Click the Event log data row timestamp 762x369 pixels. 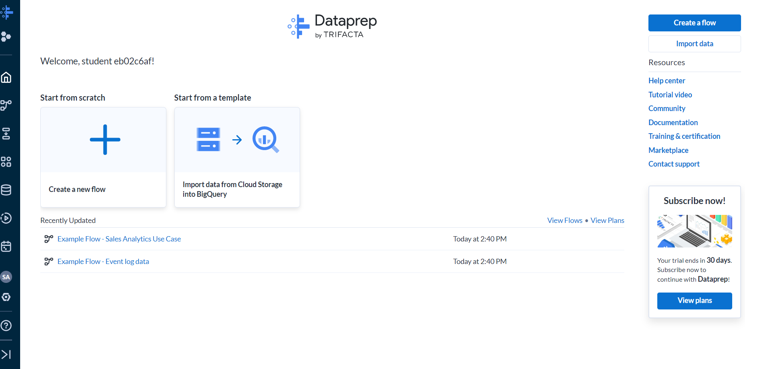tap(480, 262)
